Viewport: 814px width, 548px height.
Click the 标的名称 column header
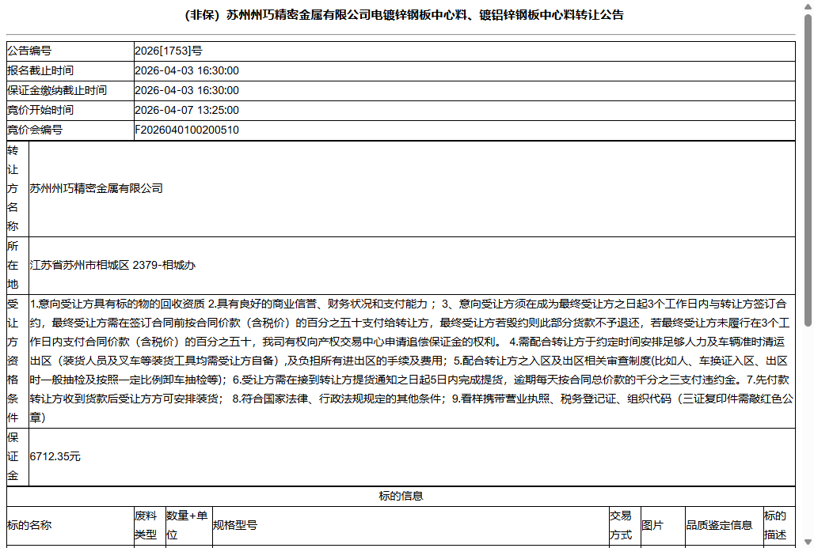point(70,526)
